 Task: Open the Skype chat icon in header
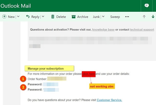[147, 6]
